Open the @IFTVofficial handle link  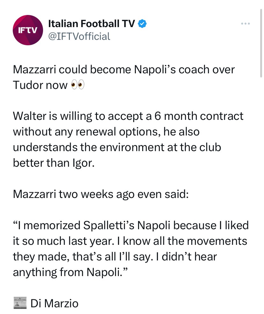coord(79,36)
